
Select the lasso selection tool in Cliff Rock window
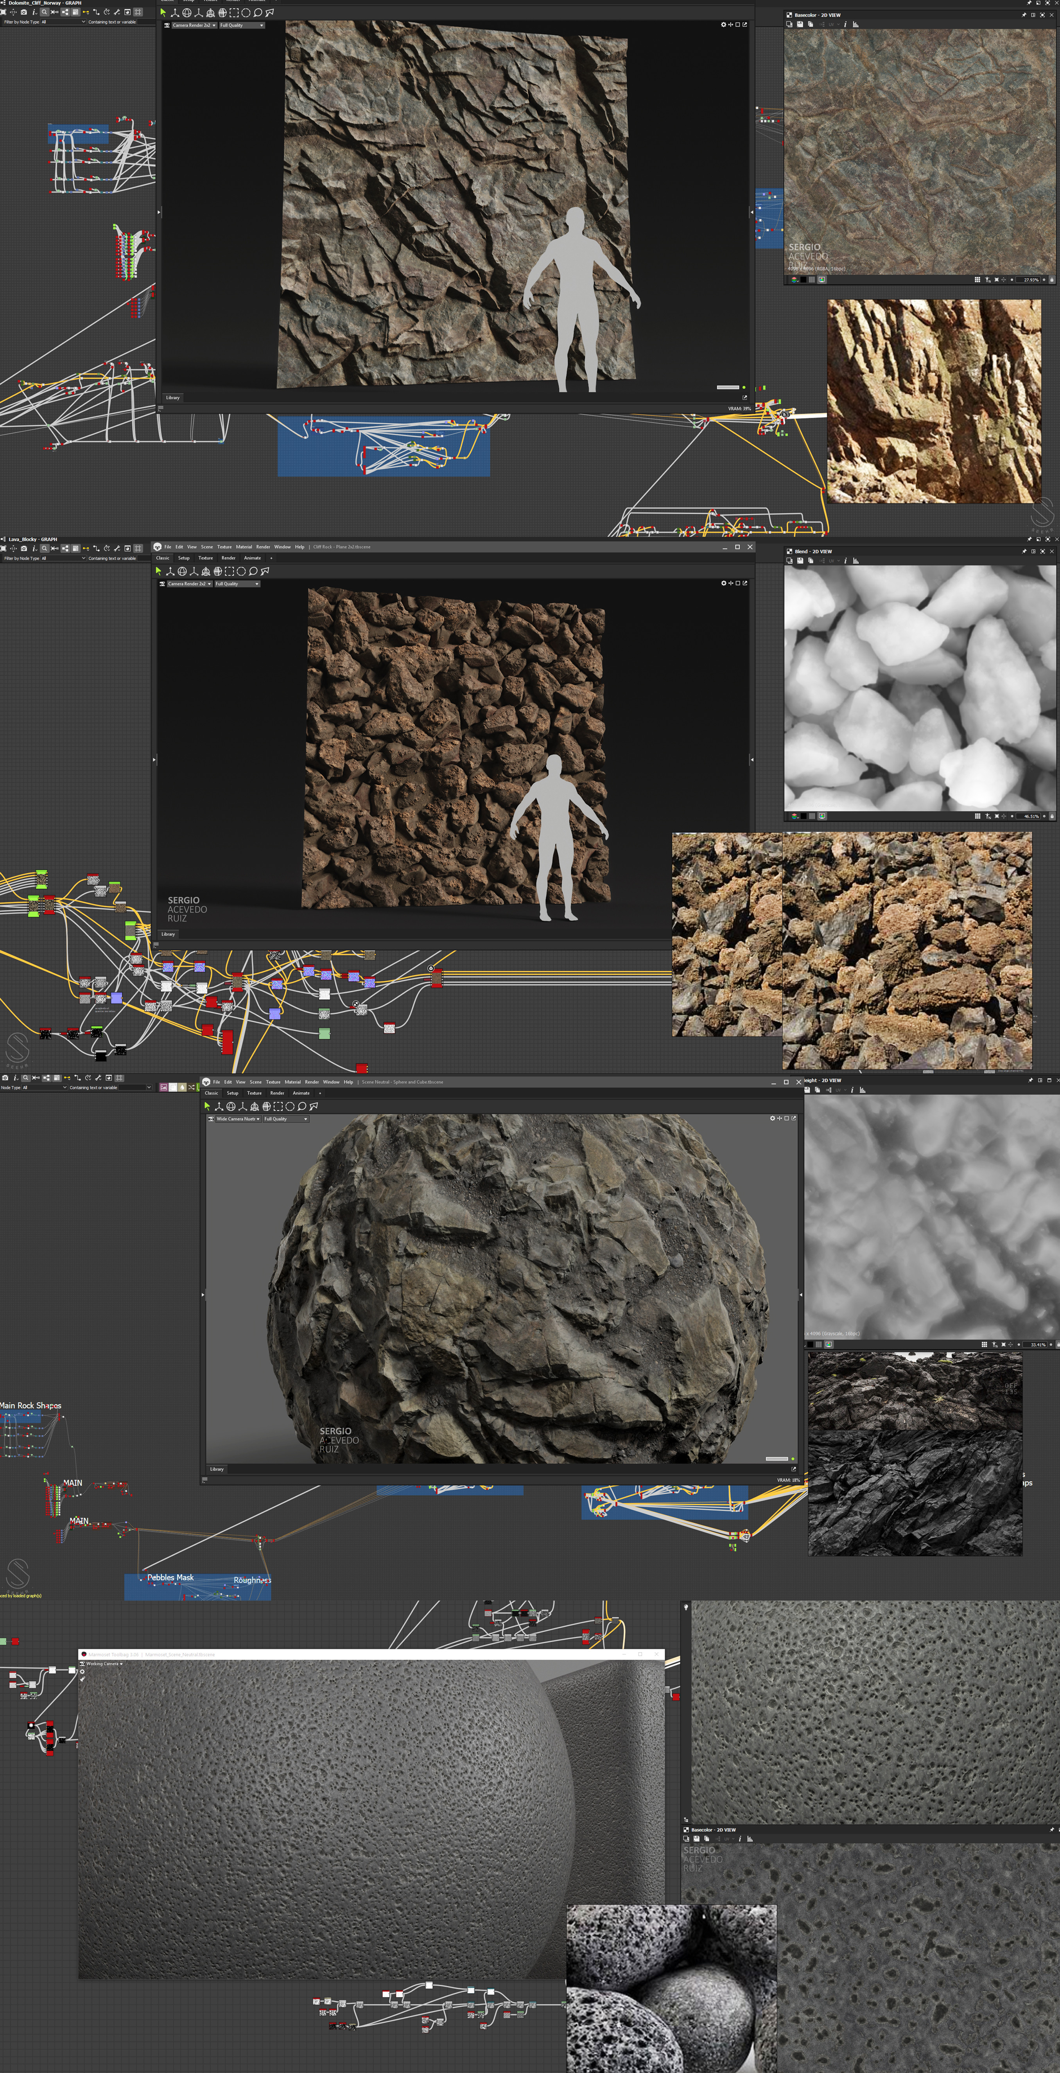tap(253, 571)
